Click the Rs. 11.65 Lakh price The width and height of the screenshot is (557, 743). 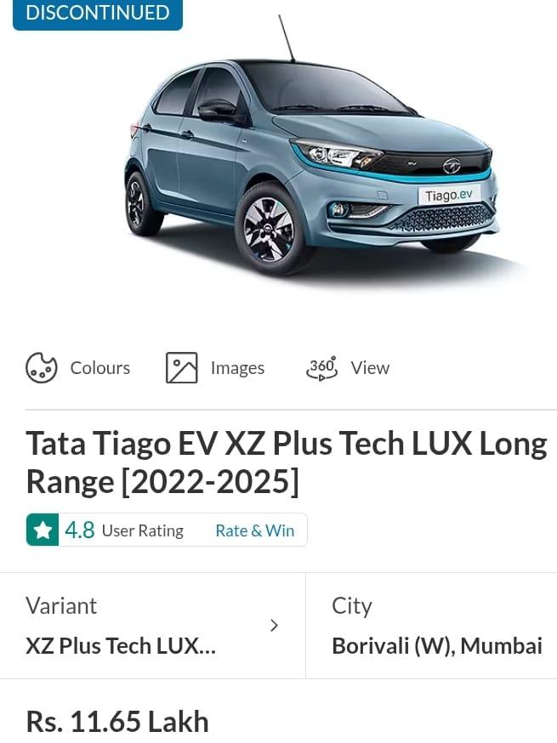point(117,722)
